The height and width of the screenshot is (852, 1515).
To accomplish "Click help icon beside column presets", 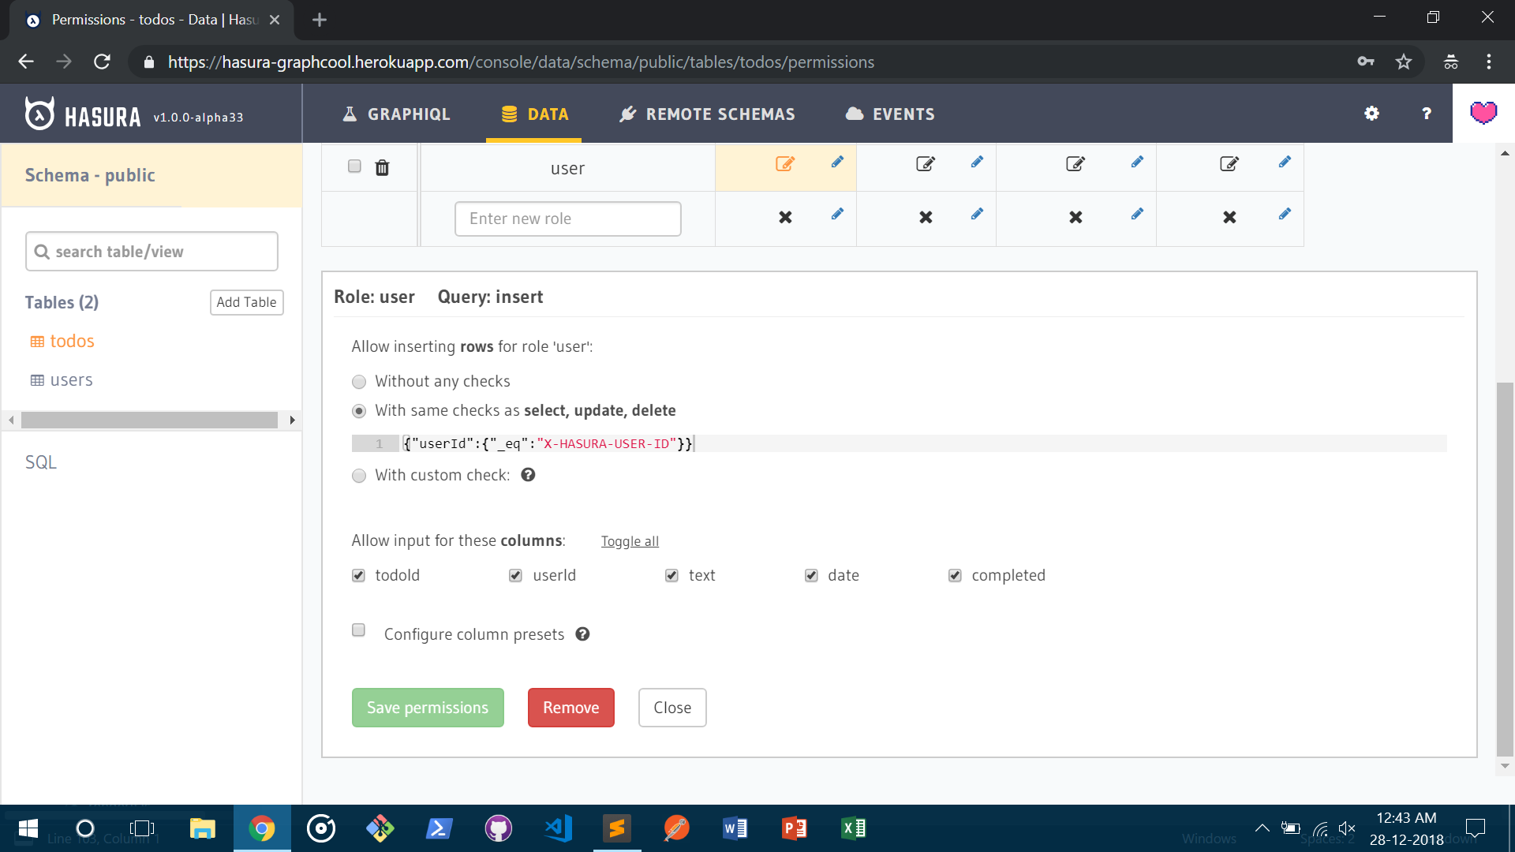I will [582, 634].
